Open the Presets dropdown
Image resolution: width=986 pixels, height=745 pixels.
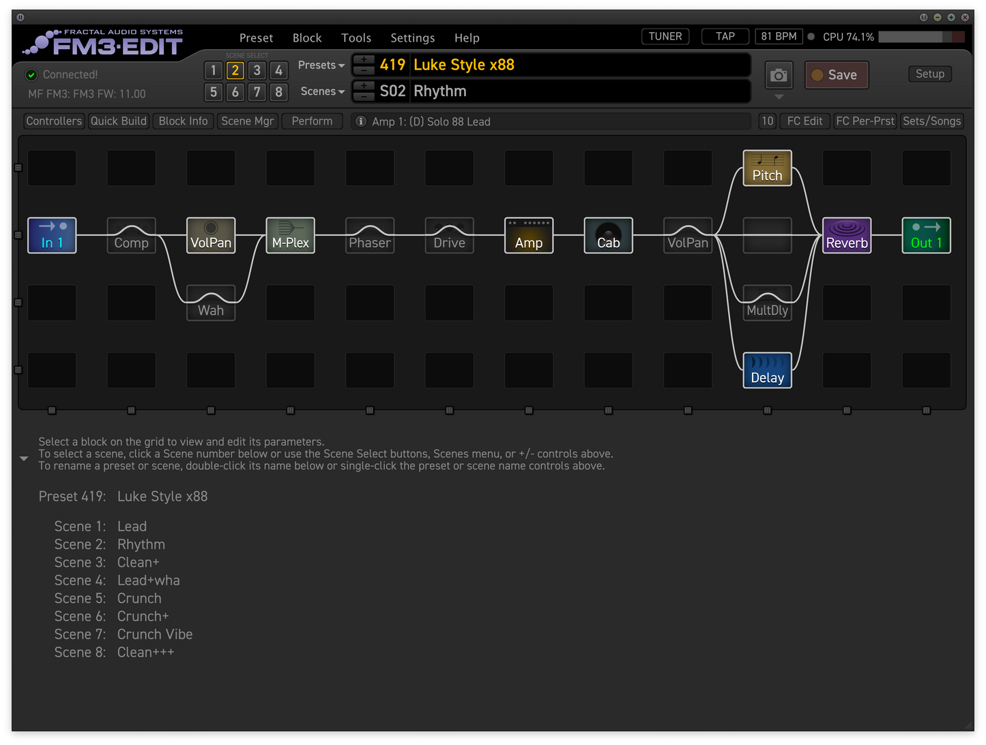[x=321, y=65]
